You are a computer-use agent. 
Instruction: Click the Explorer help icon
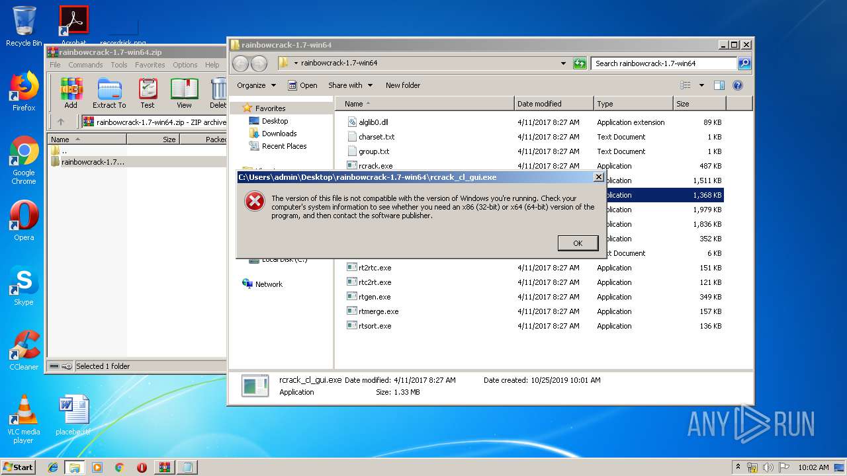(x=738, y=85)
